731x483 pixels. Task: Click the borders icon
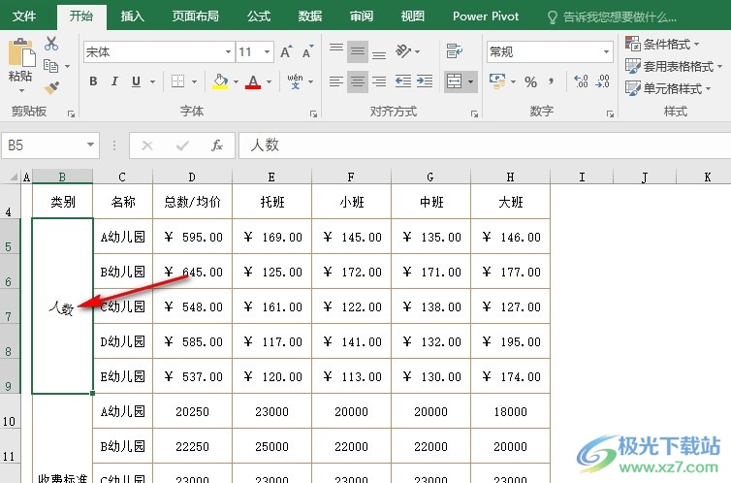pyautogui.click(x=177, y=82)
